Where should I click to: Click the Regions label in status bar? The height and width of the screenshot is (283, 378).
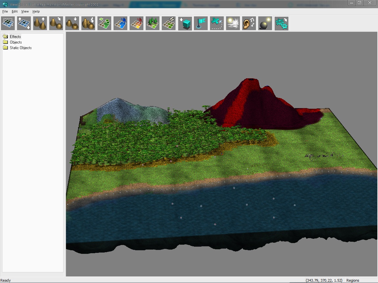tap(353, 280)
